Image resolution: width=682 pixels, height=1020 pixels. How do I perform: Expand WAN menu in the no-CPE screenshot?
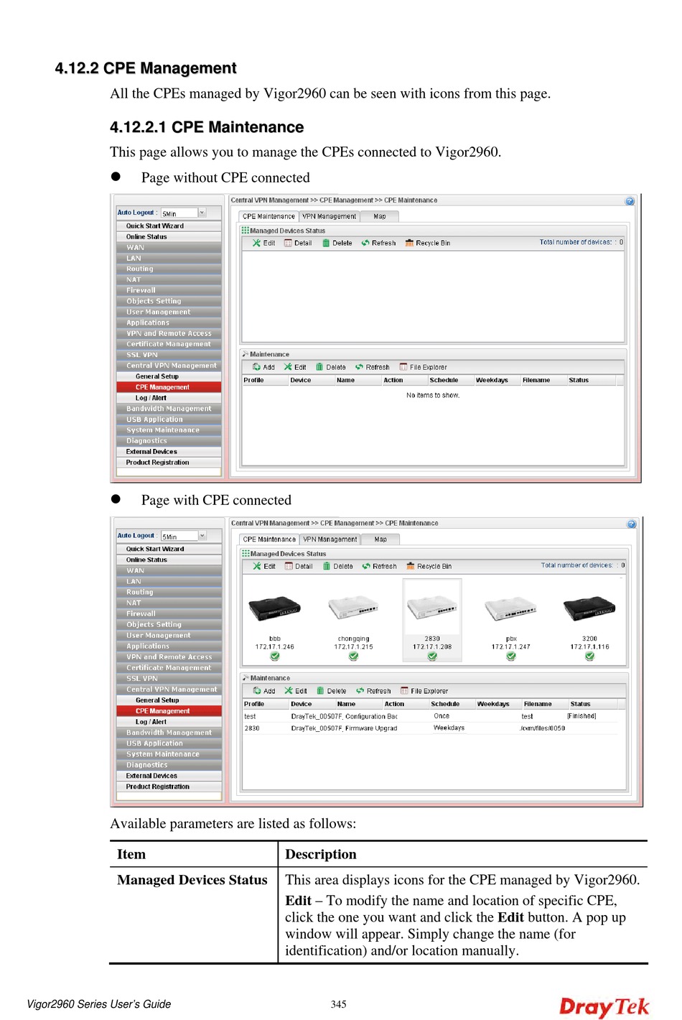tap(169, 247)
